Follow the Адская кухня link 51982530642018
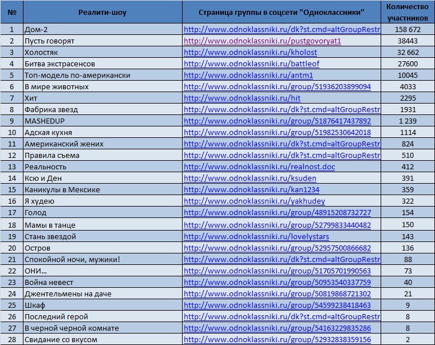The image size is (435, 345). point(277,133)
